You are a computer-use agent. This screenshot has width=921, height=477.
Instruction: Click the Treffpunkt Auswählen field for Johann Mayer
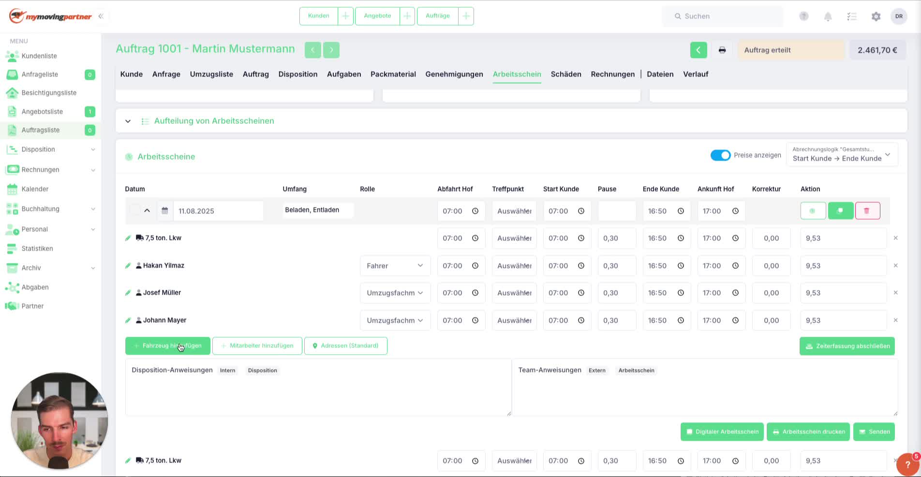(x=514, y=320)
